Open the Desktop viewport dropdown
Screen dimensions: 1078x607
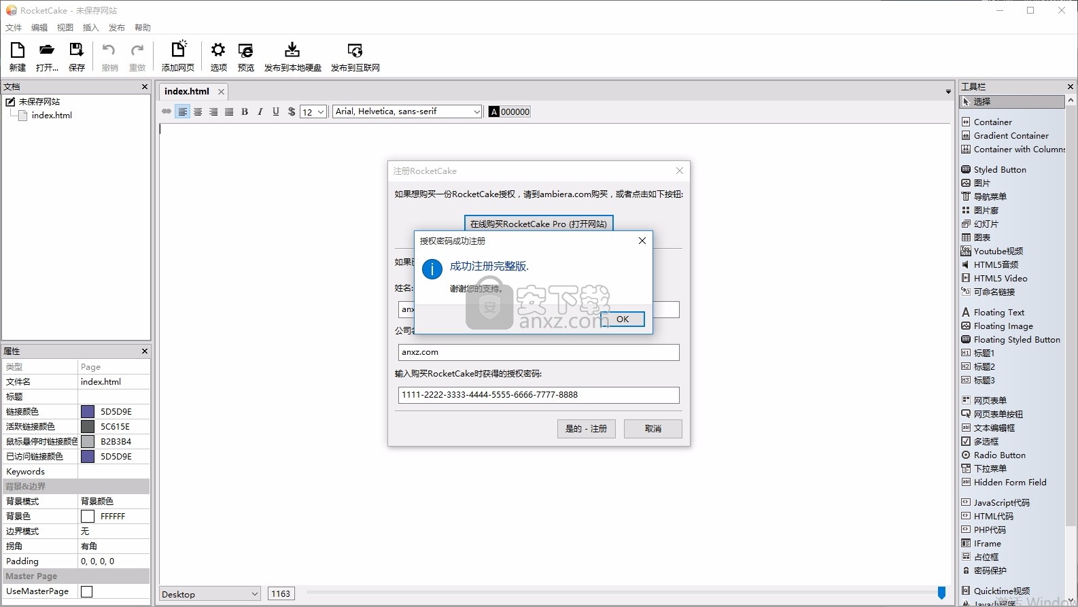tap(209, 594)
